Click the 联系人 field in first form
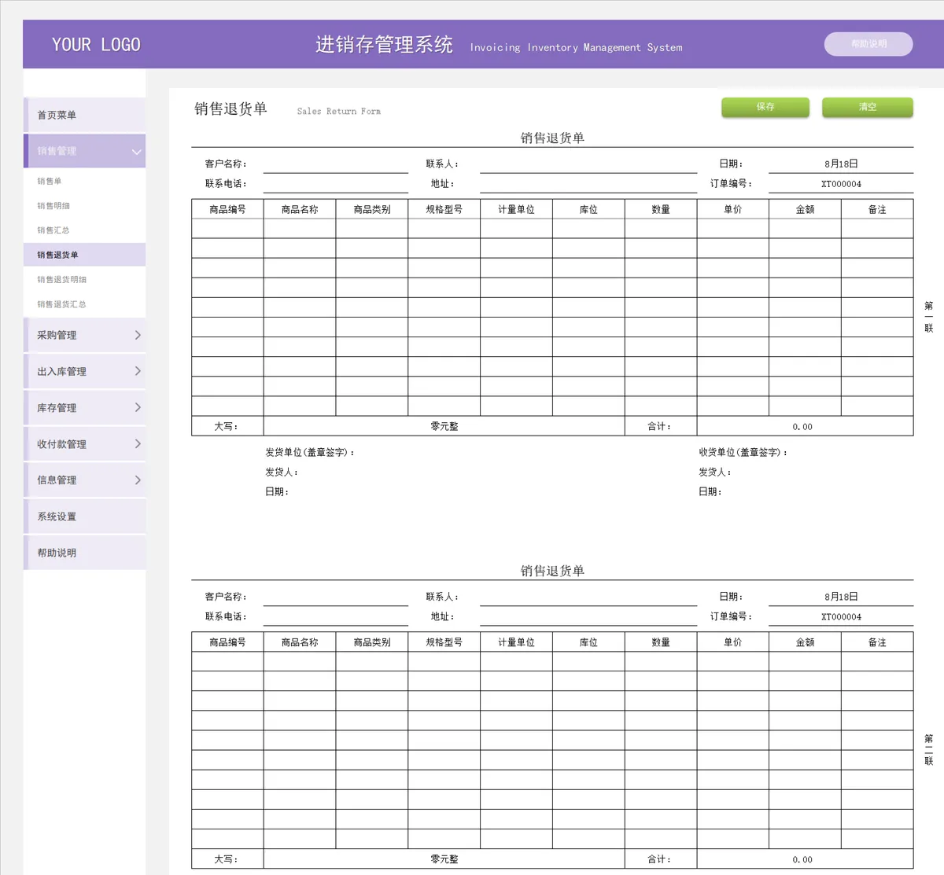This screenshot has height=875, width=944. [x=588, y=164]
